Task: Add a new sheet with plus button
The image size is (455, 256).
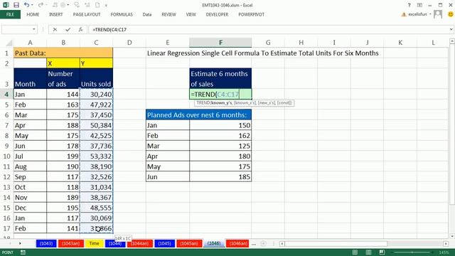Action: point(263,243)
